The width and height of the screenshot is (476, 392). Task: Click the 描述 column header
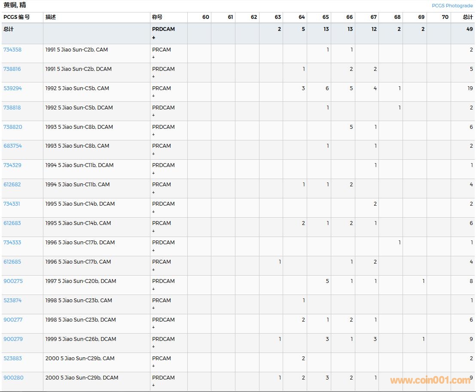point(51,17)
